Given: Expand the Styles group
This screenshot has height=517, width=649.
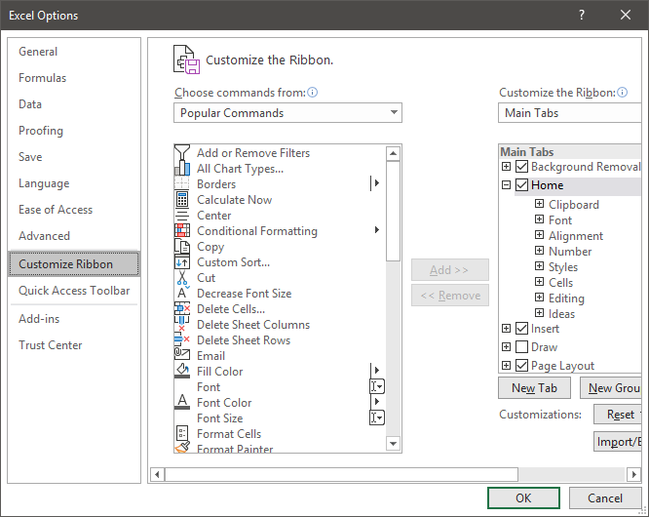Looking at the screenshot, I should tap(539, 266).
